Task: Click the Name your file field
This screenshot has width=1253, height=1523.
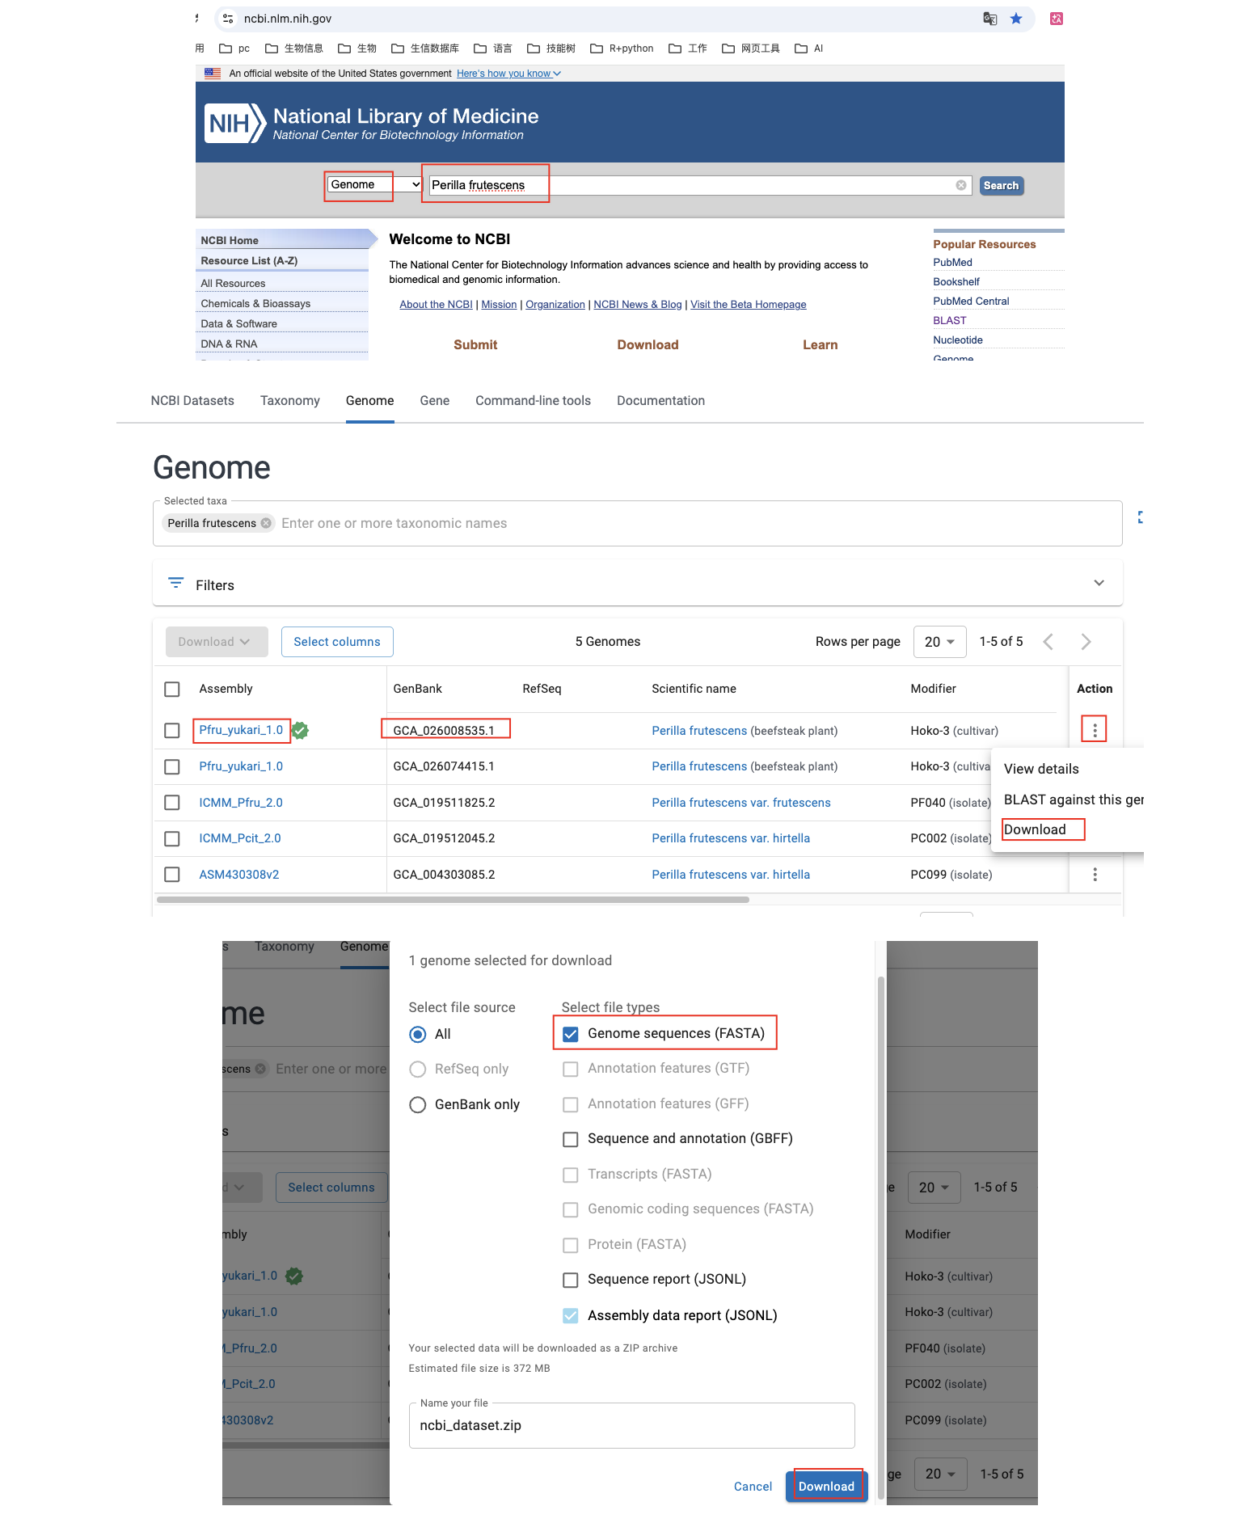Action: coord(632,1425)
